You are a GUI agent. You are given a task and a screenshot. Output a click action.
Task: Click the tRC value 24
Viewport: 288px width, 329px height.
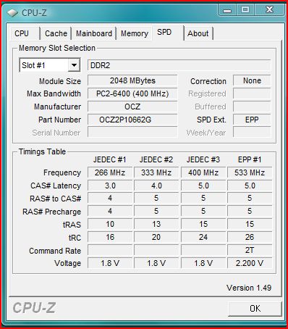point(203,237)
